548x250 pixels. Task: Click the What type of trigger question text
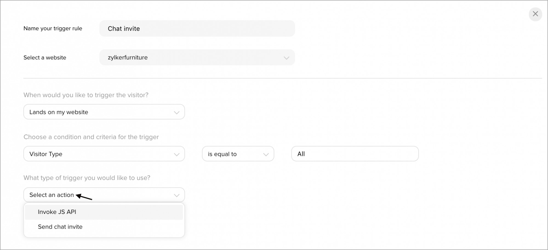87,178
